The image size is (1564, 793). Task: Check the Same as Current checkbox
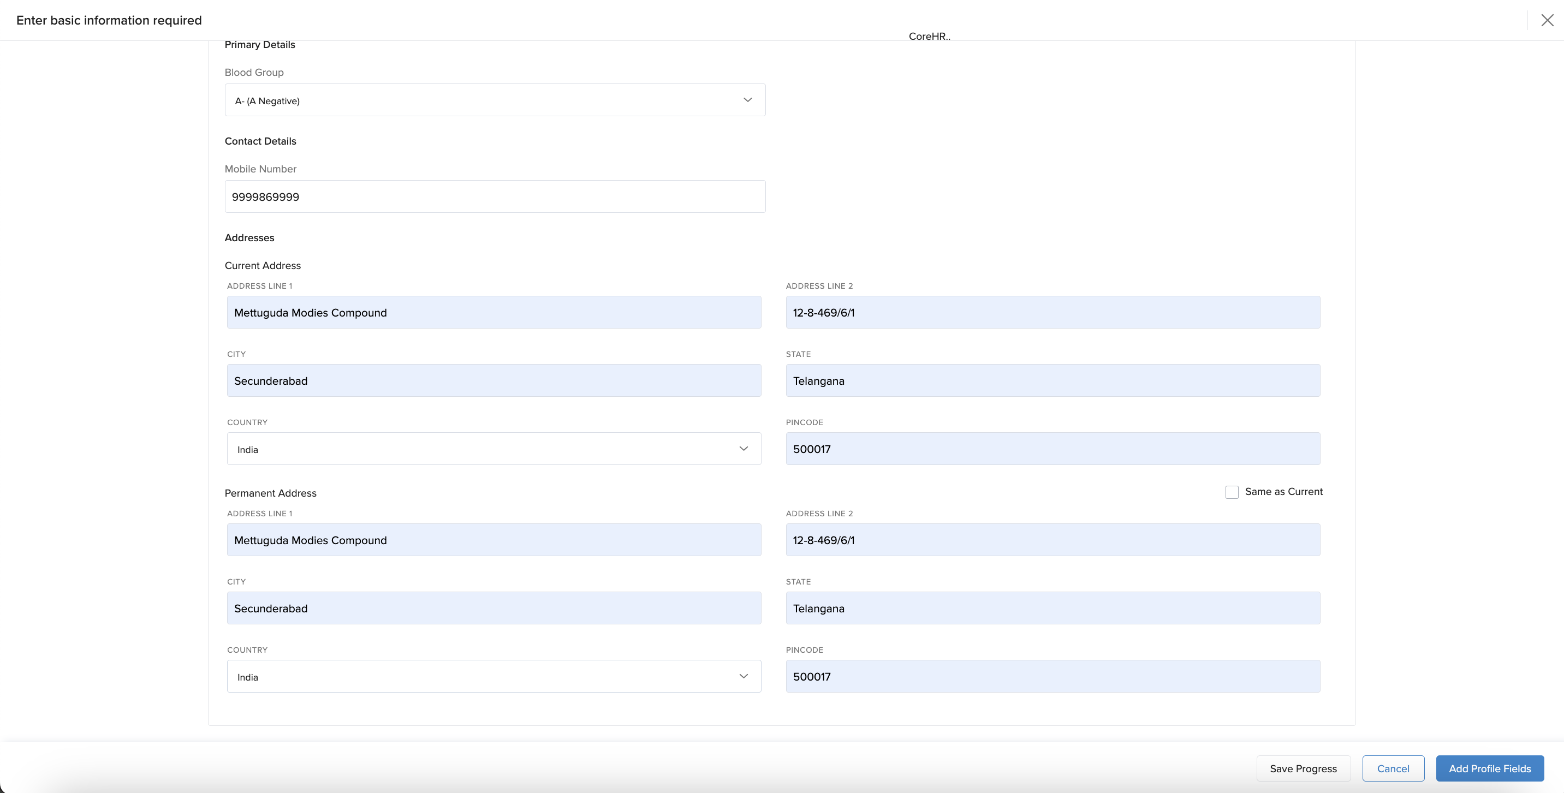1232,492
